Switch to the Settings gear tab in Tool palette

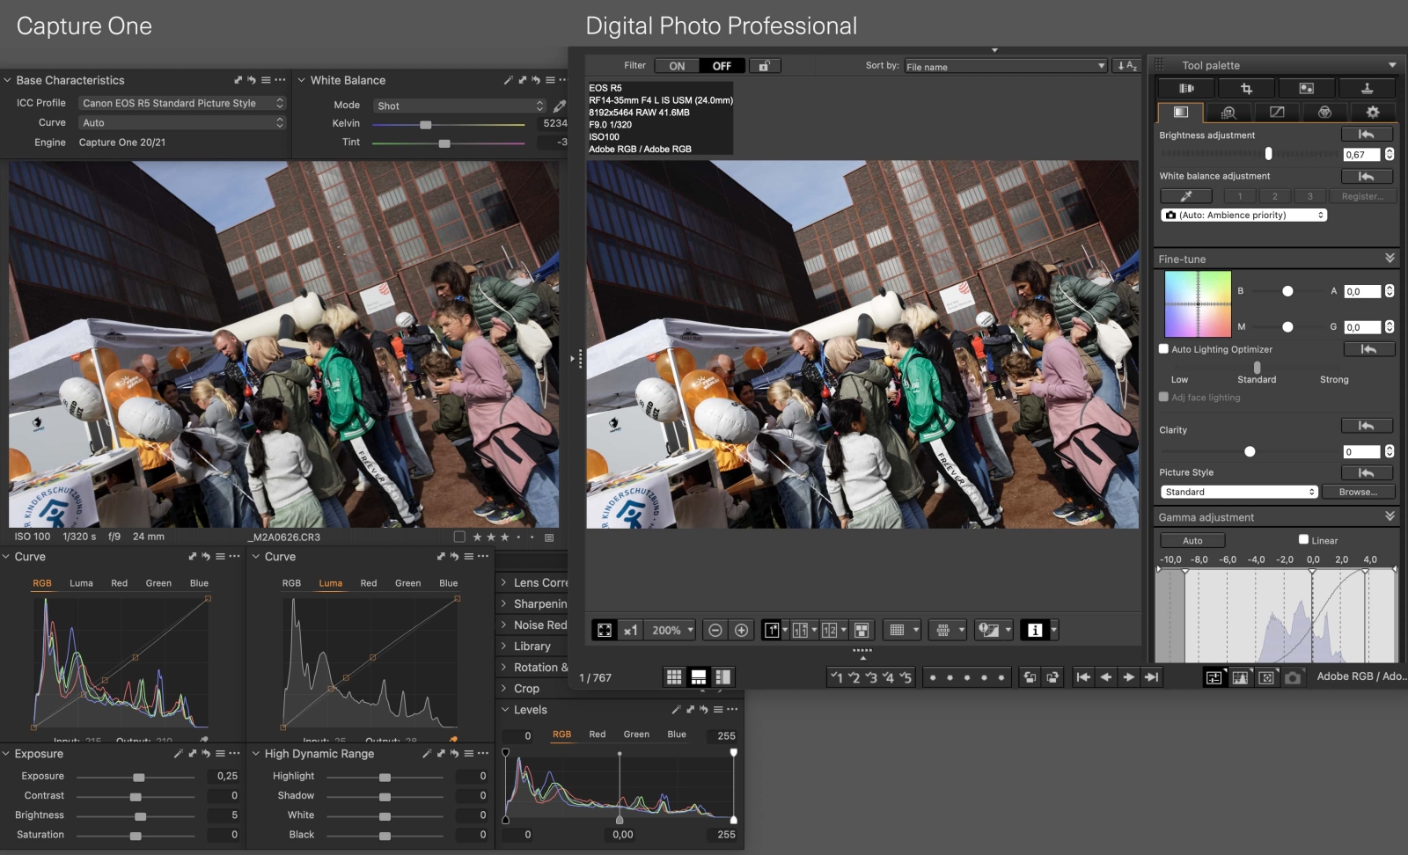[1372, 113]
